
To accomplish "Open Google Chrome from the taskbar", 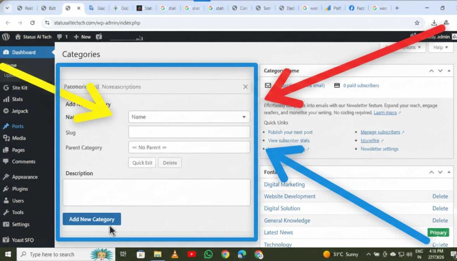I will click(x=225, y=254).
